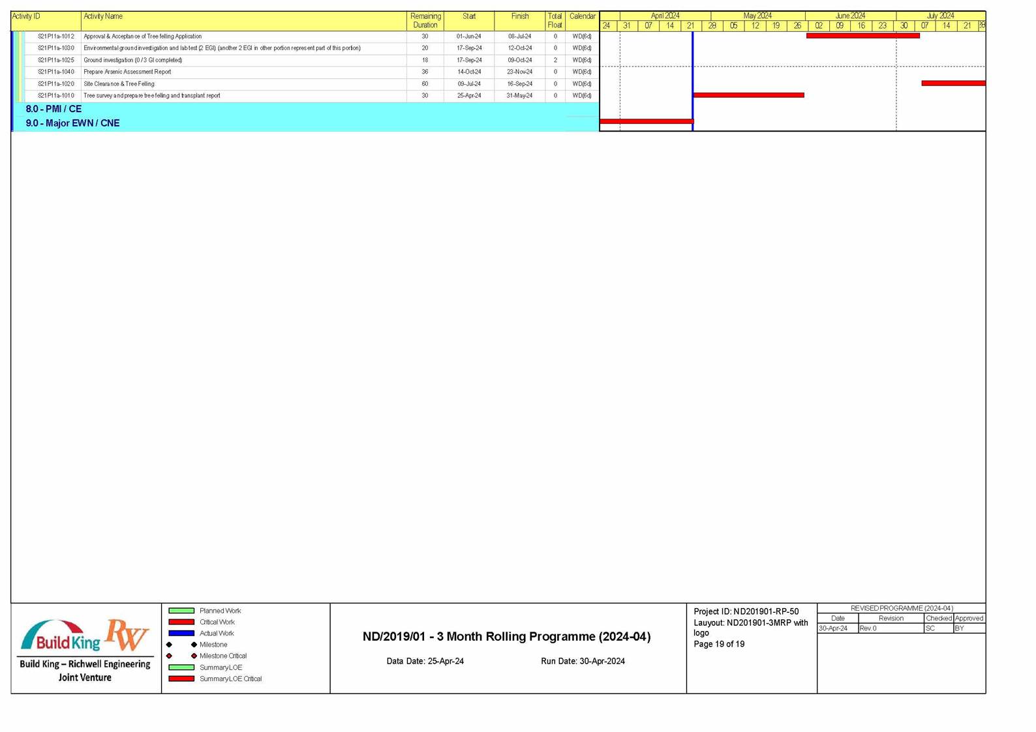Select the 9.0 - Major EWN / CNE group row

point(72,123)
